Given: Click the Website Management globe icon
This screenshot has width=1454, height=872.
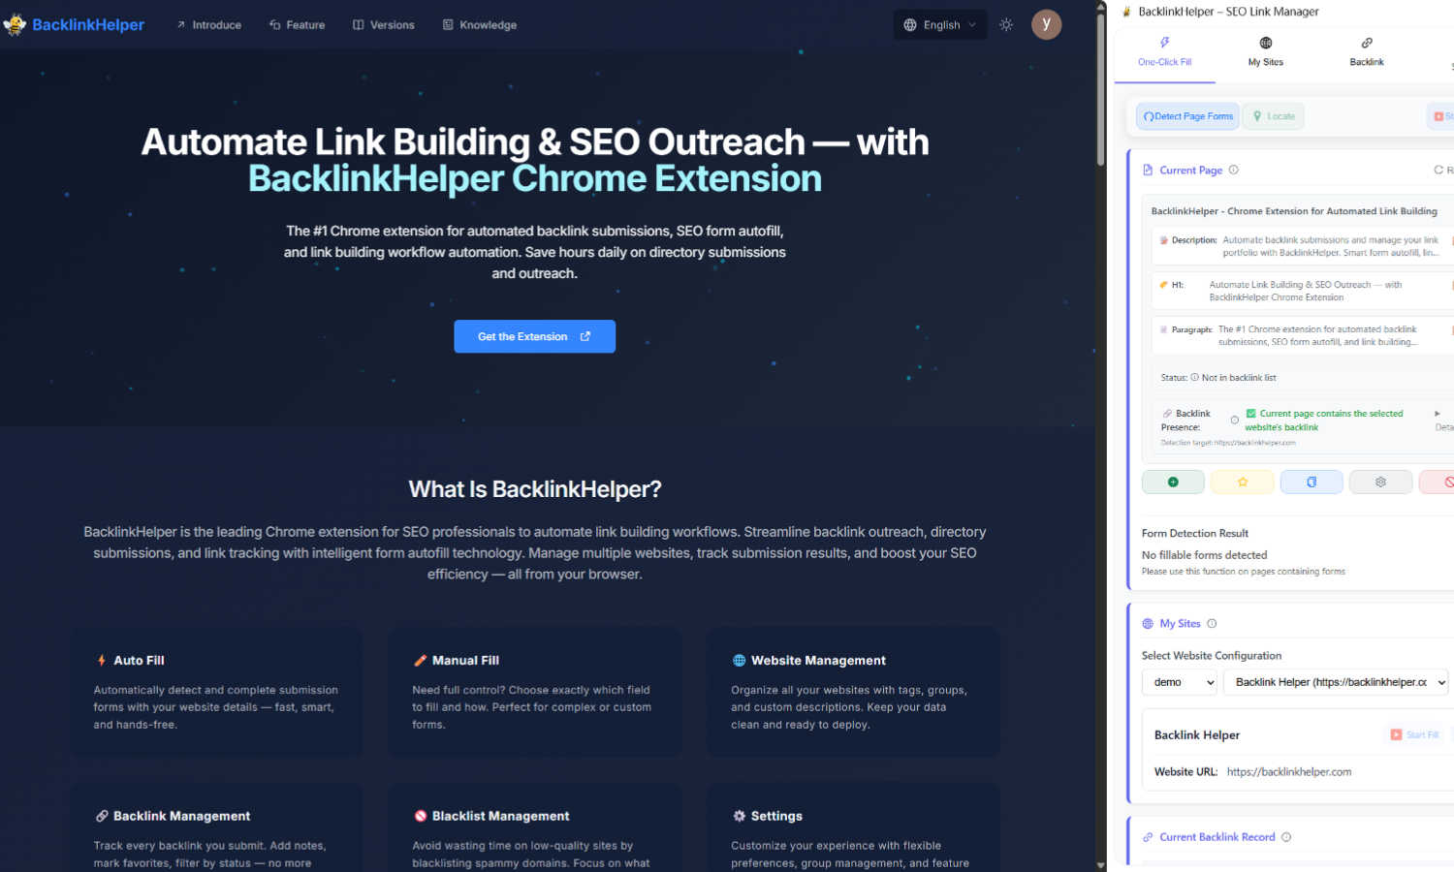Looking at the screenshot, I should coord(740,660).
